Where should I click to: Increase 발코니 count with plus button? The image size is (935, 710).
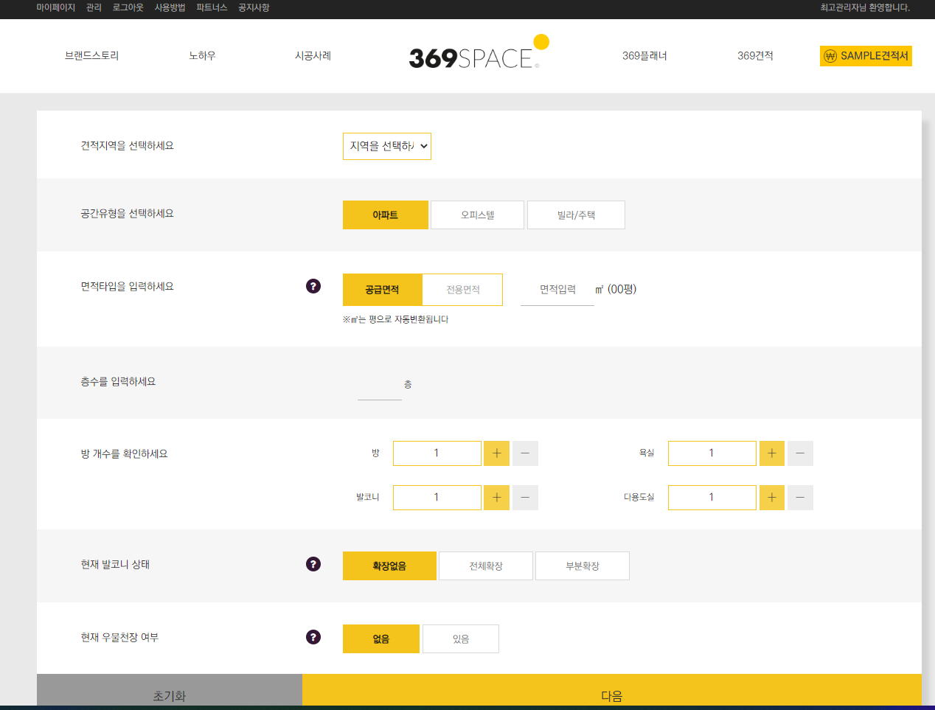coord(496,498)
